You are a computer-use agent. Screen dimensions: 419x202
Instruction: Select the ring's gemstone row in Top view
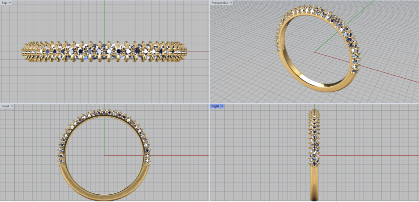[104, 52]
